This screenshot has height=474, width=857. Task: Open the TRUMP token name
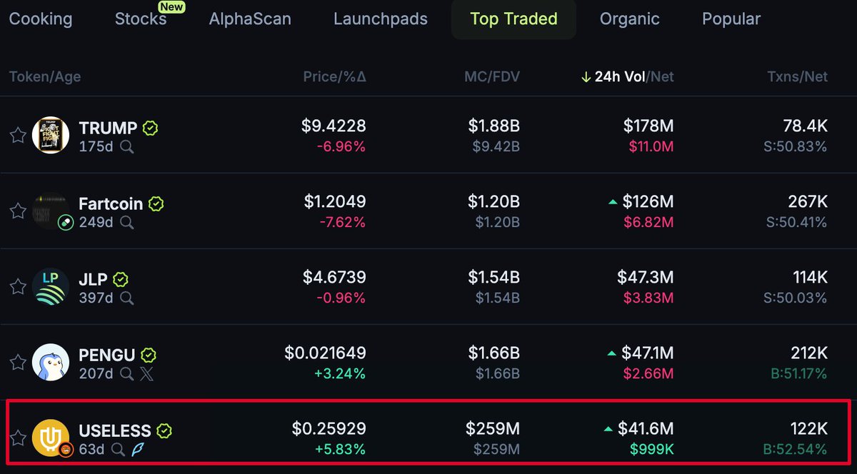pos(108,128)
